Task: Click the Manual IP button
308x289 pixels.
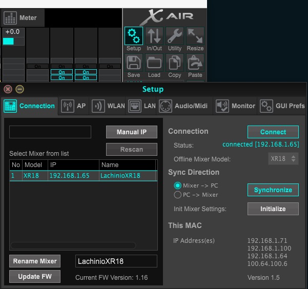Action: [132, 132]
